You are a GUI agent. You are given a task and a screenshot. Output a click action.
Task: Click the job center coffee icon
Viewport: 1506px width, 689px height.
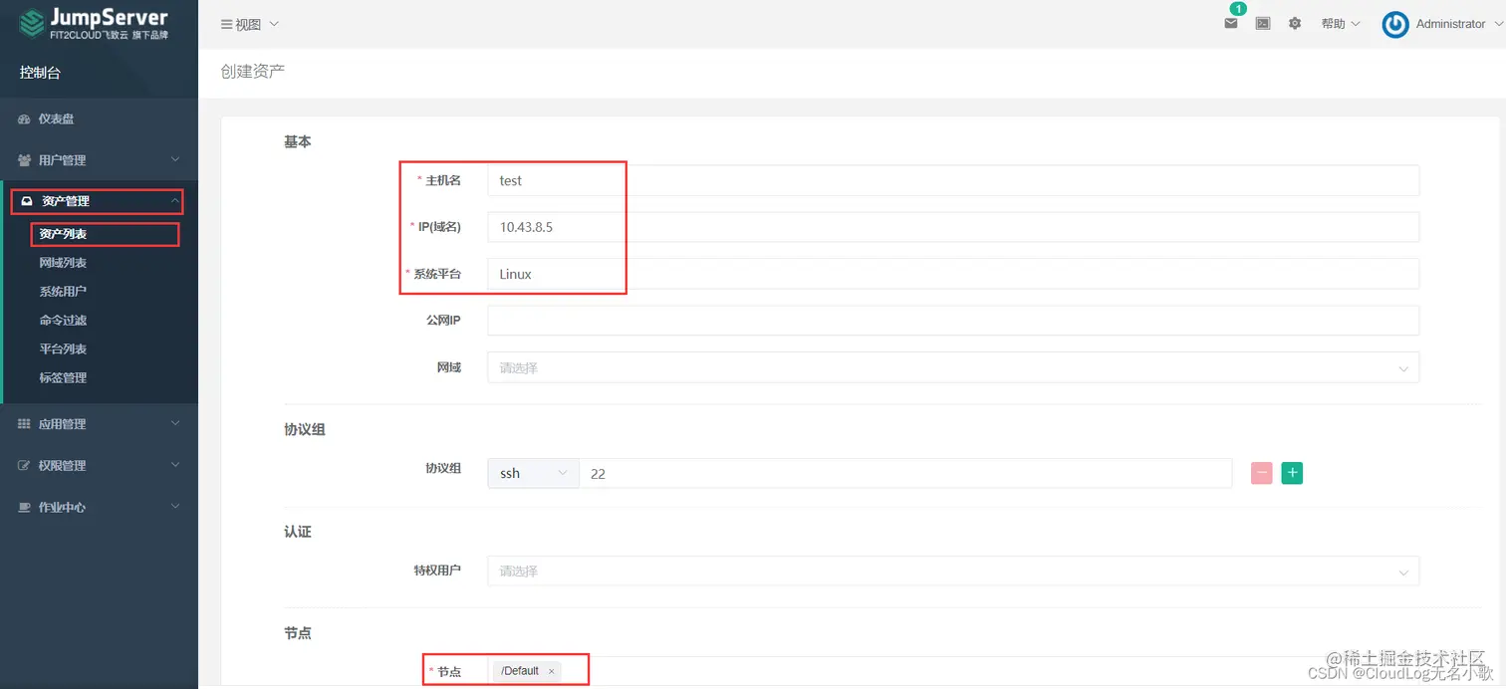pyautogui.click(x=25, y=508)
